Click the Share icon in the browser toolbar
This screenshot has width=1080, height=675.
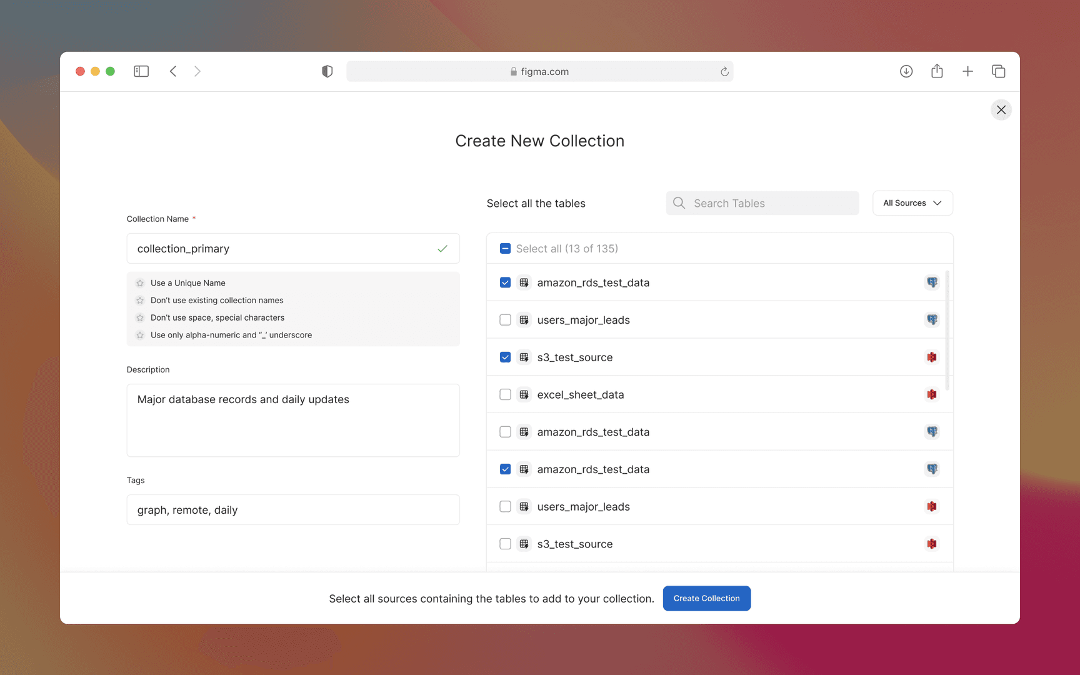pos(937,71)
